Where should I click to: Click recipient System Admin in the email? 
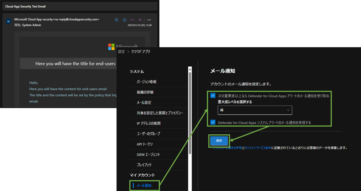click(x=32, y=25)
